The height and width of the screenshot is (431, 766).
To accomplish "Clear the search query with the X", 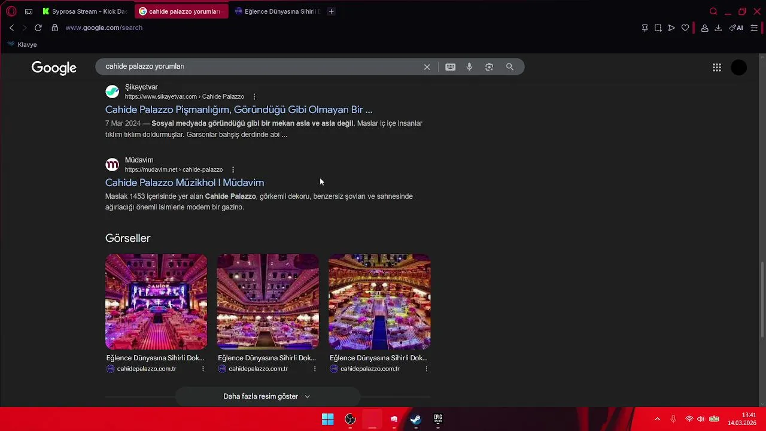I will [427, 67].
